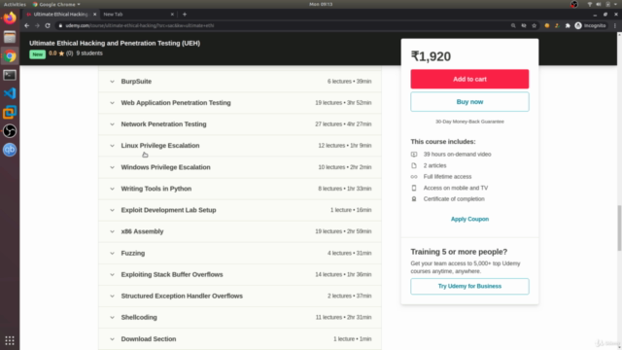Click the orange extension icon in toolbar

pos(546,25)
